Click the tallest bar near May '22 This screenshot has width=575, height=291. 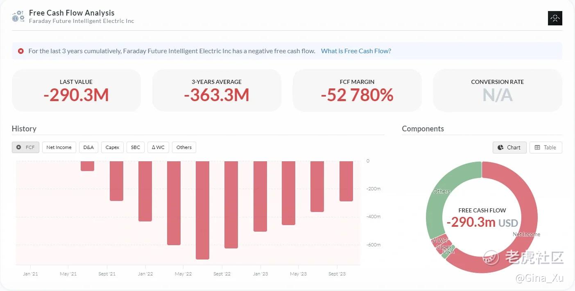tap(202, 210)
